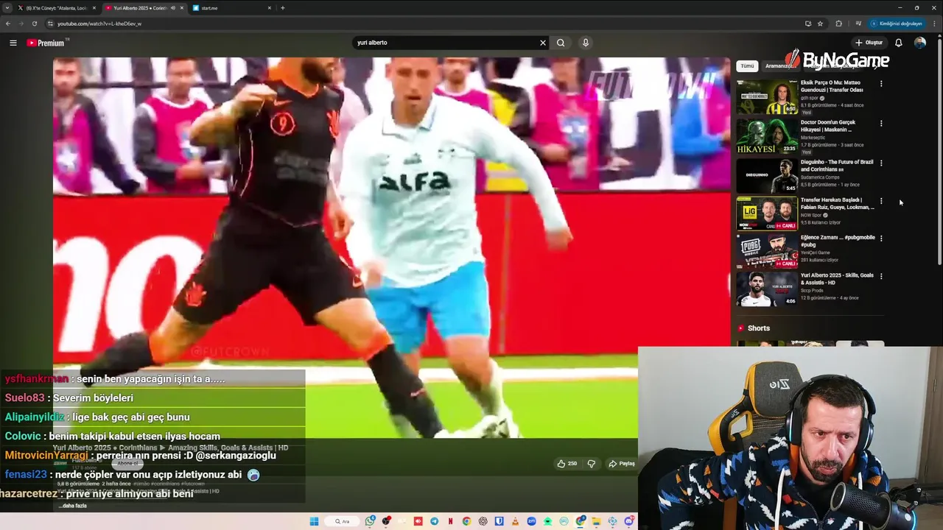Screen dimensions: 943x530
Task: Go back in browser history
Action: [x=8, y=24]
